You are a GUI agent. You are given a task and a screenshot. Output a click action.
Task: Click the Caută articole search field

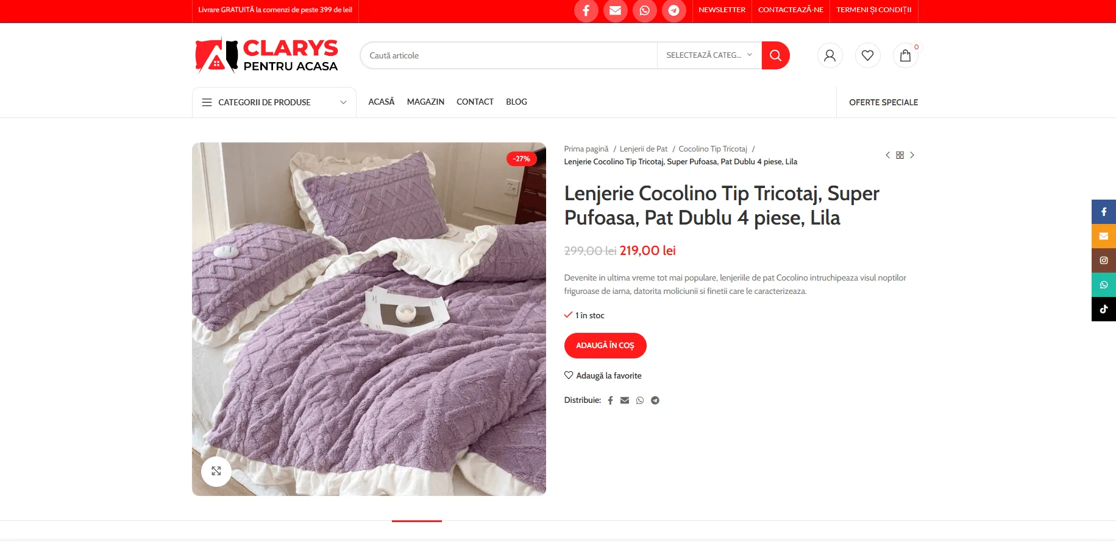tap(509, 55)
